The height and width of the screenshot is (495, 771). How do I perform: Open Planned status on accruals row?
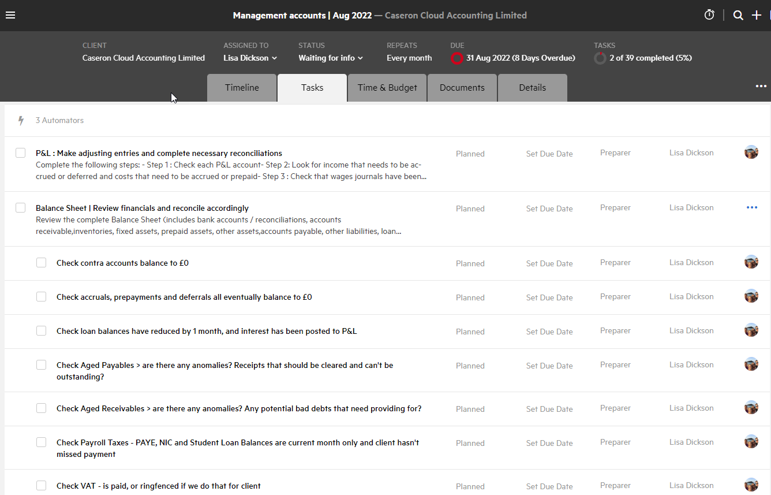[470, 297]
